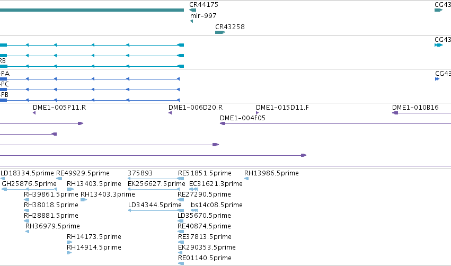451x266 pixels.
Task: Select the CR44175 teal gene arrow glyph
Action: (192, 10)
